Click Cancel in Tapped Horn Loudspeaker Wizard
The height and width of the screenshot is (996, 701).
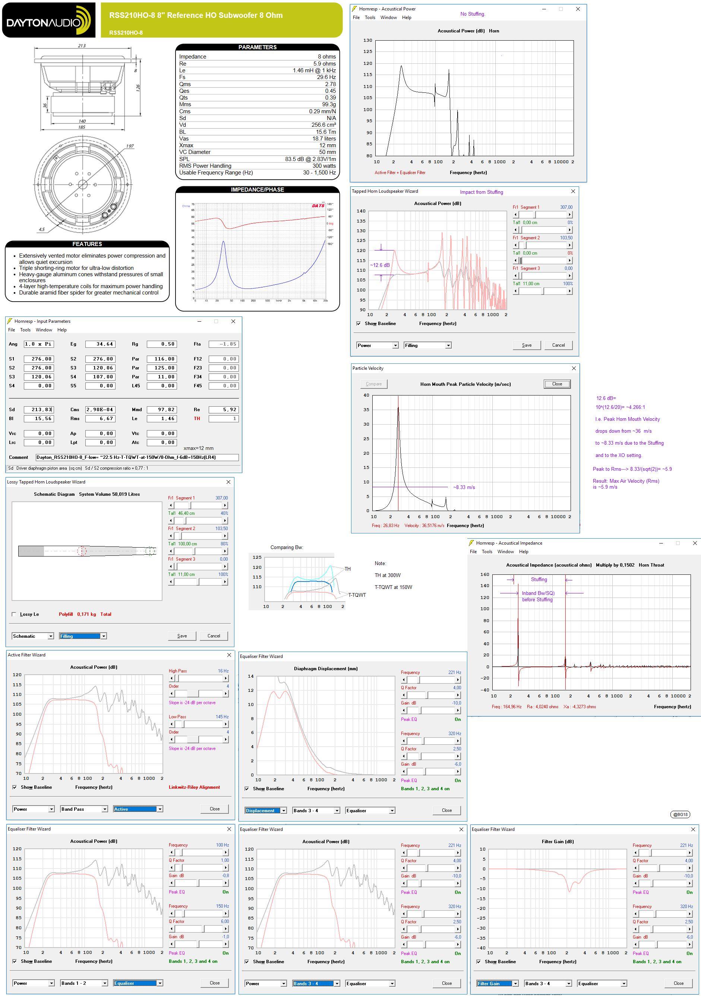point(558,345)
